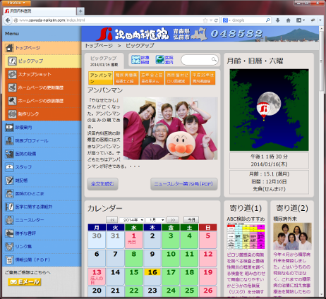Image resolution: width=326 pixels, height=299 pixels.
Task: Select the アンパンマン pickup tab
Action: pos(101,78)
